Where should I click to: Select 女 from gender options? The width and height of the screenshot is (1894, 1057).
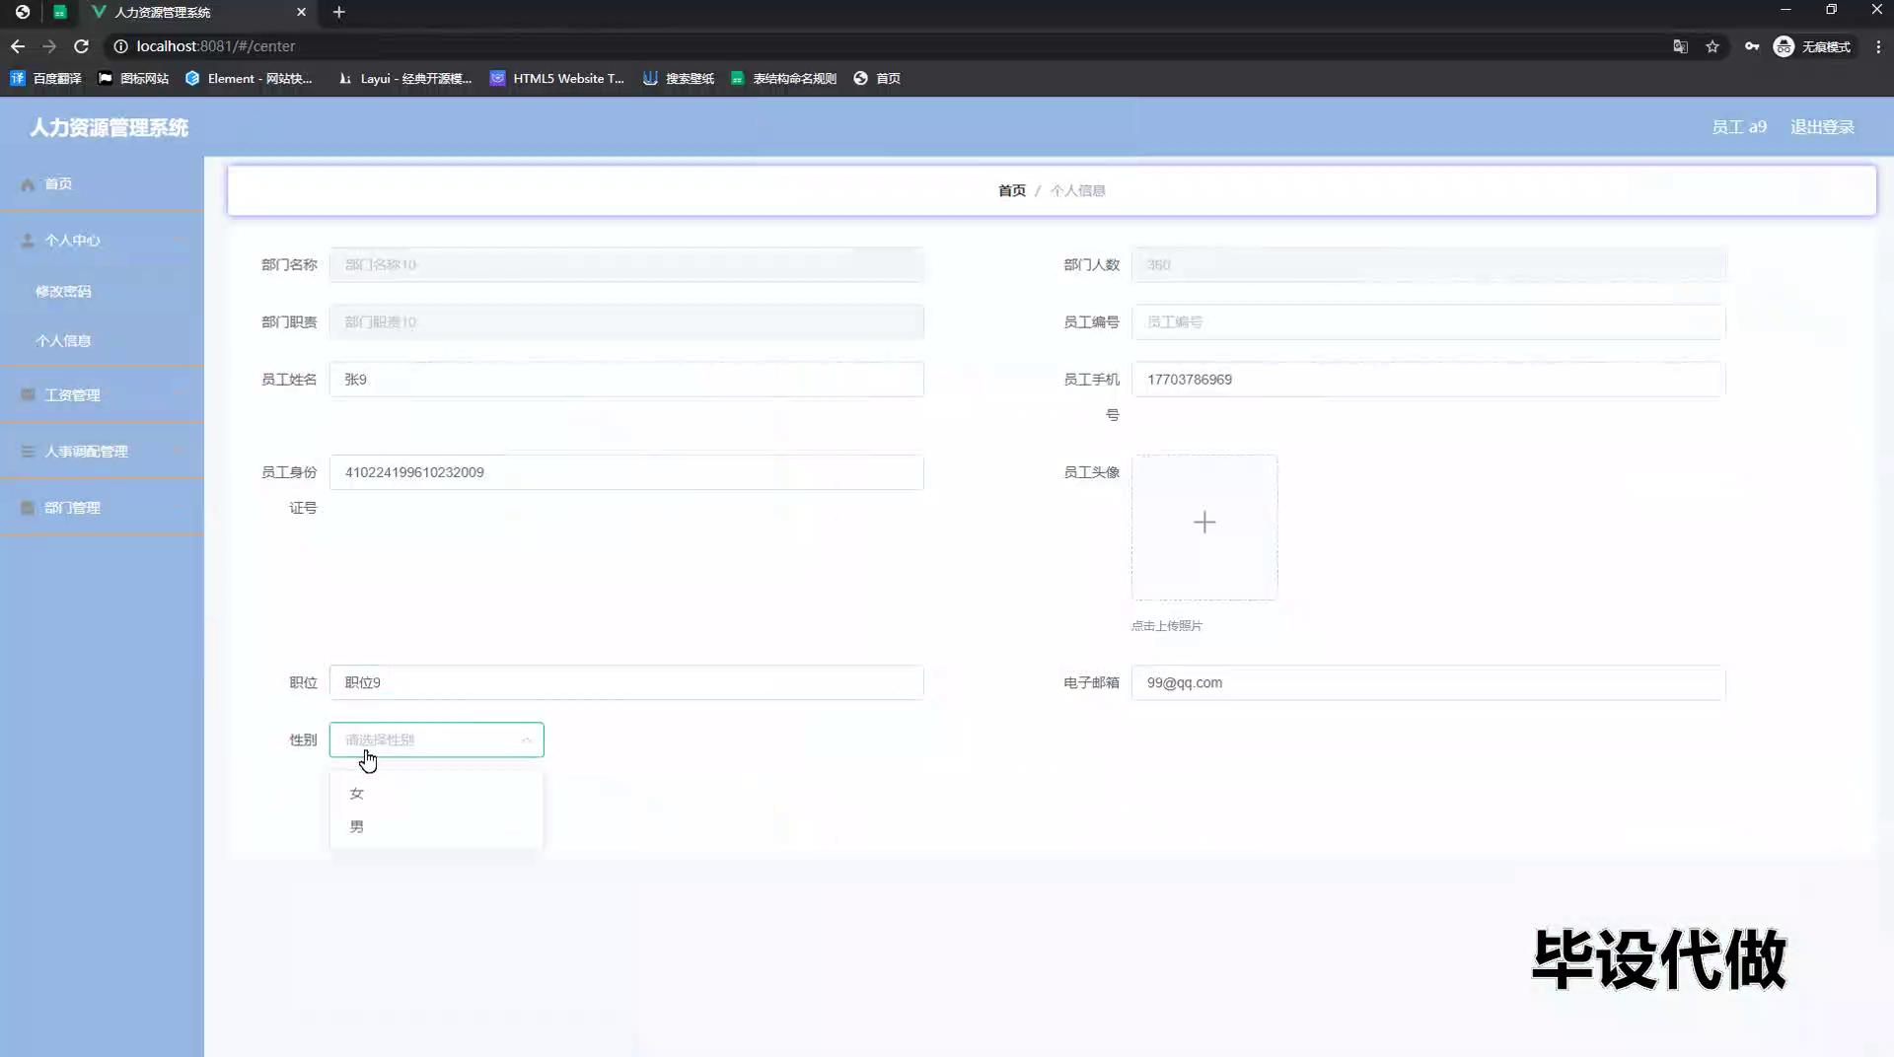[x=357, y=794]
